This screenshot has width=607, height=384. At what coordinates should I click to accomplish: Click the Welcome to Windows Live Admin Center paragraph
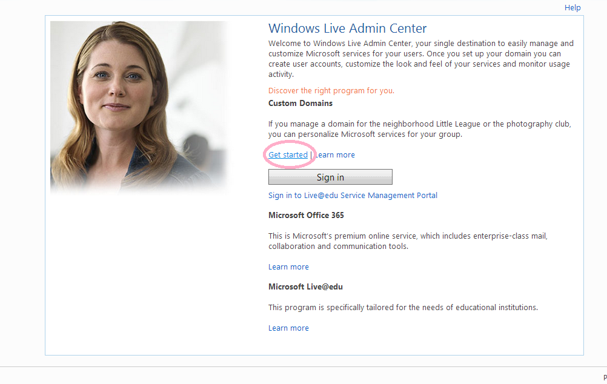click(x=420, y=59)
